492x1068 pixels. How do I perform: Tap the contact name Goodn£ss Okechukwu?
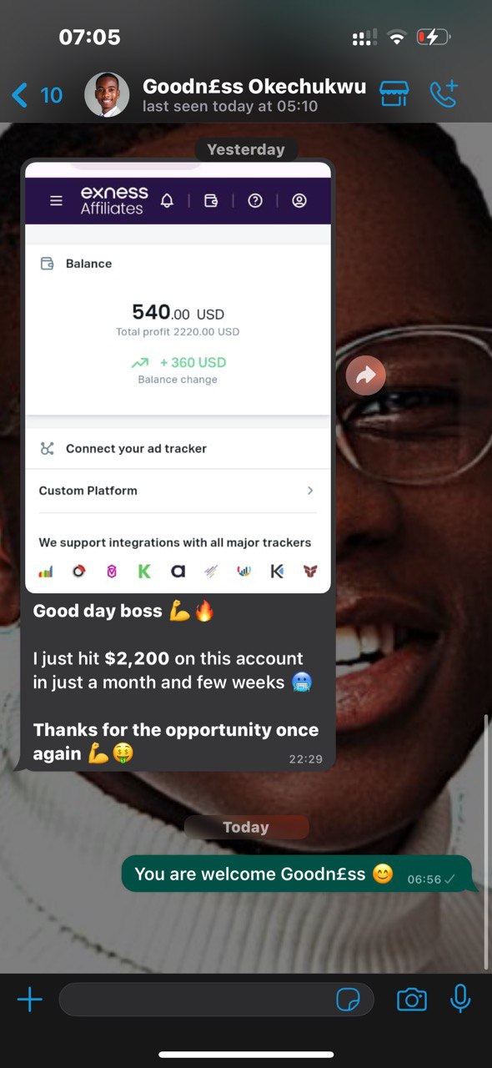[254, 86]
